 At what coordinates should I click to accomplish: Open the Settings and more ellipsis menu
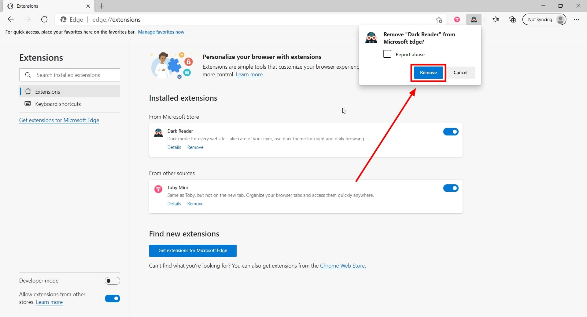pyautogui.click(x=576, y=20)
